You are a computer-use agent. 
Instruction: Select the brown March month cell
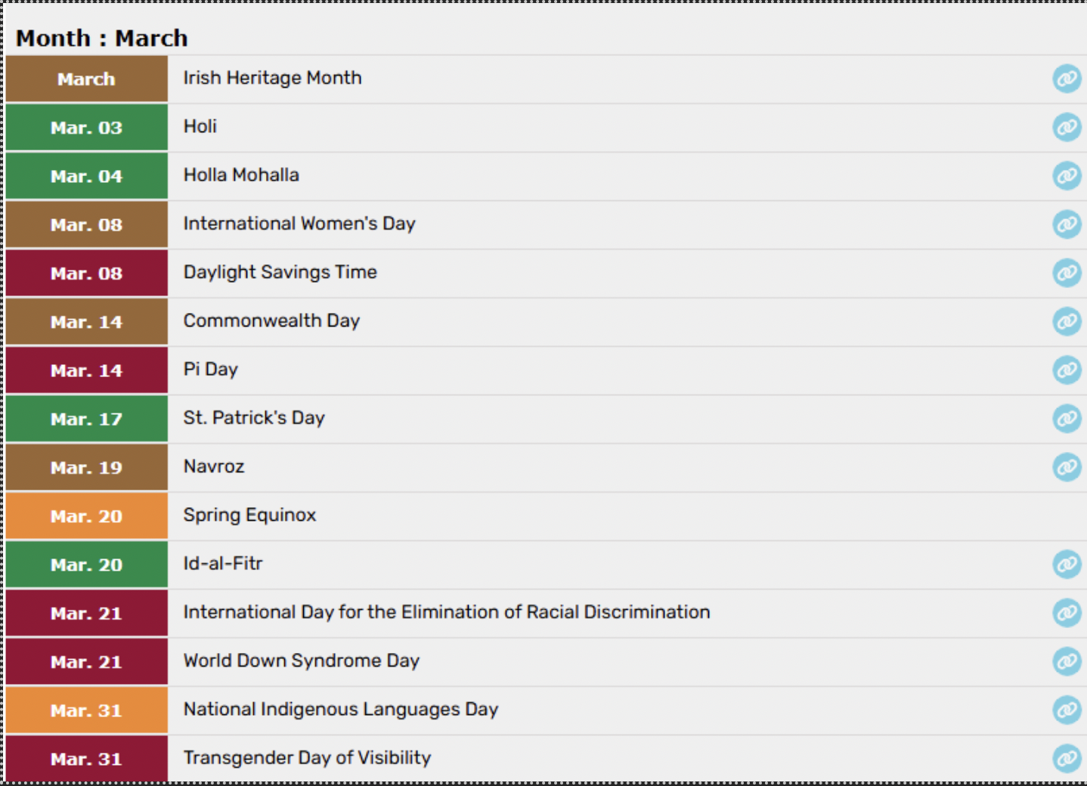click(x=86, y=79)
